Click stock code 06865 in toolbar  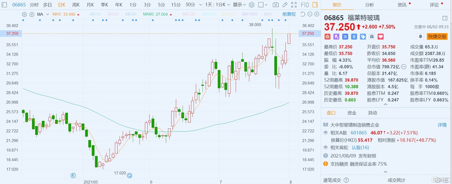(x=19, y=5)
